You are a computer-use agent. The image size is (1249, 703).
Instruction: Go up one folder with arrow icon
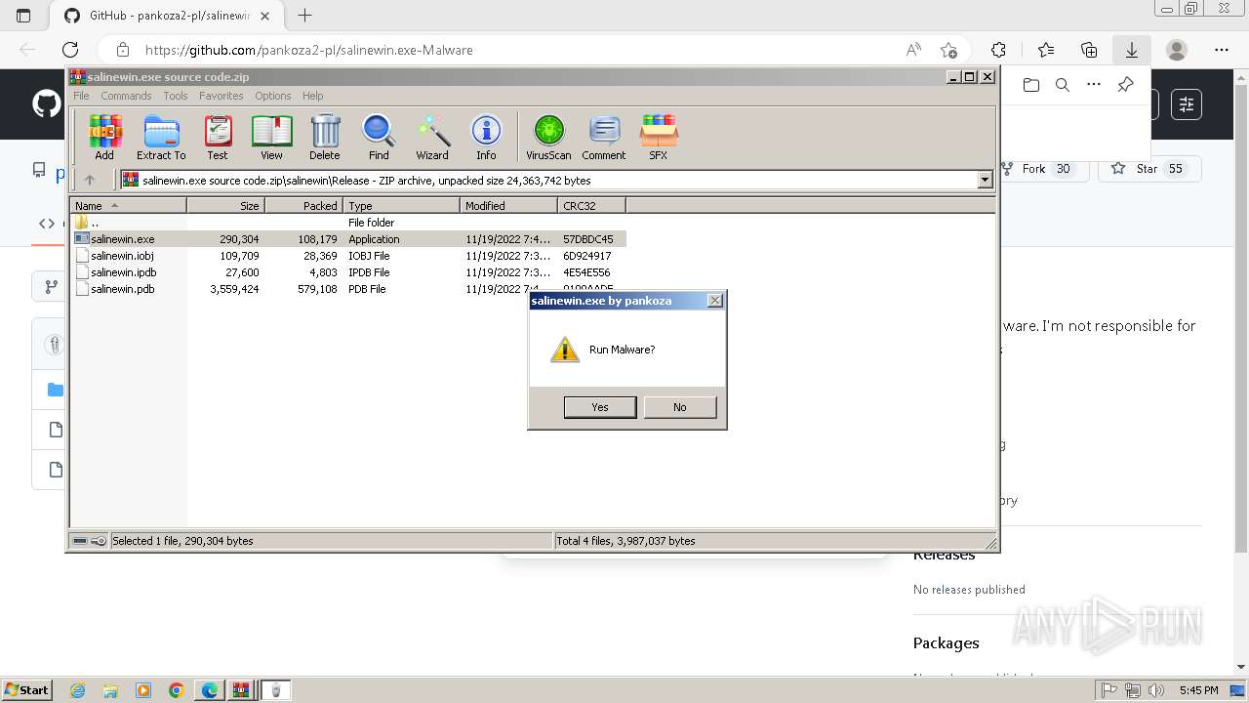tap(90, 180)
